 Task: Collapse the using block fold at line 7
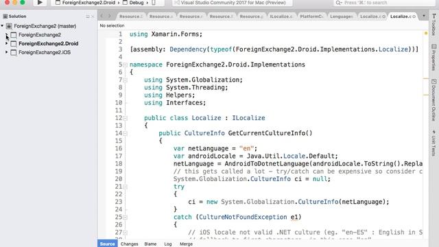tap(125, 80)
